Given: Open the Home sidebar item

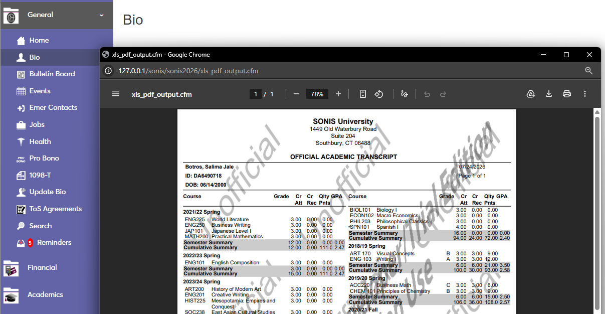Looking at the screenshot, I should click(x=39, y=40).
